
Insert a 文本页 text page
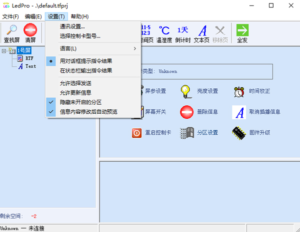[x=201, y=31]
